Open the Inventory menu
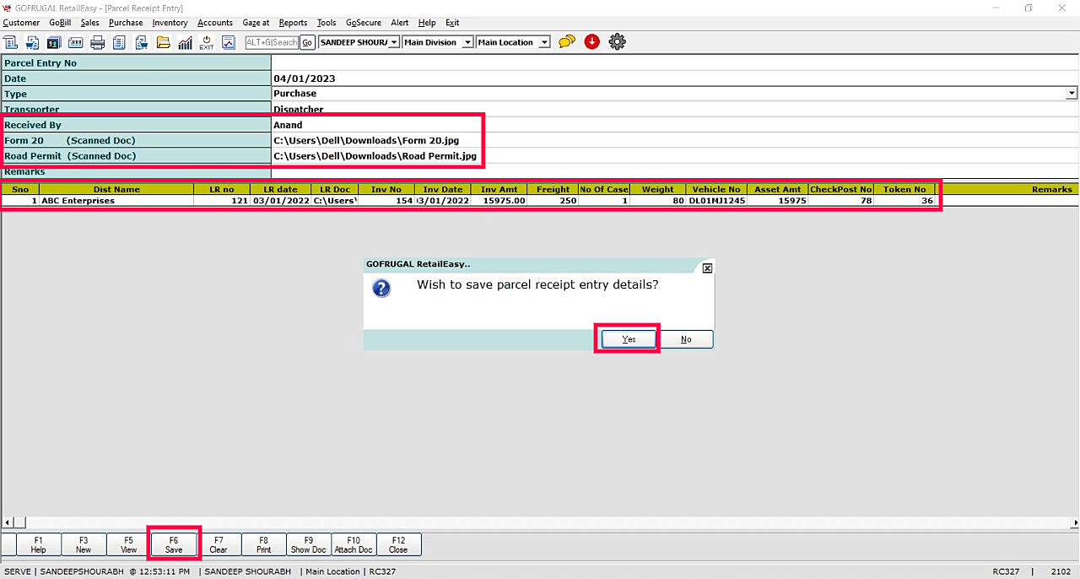1080x579 pixels. pyautogui.click(x=170, y=23)
